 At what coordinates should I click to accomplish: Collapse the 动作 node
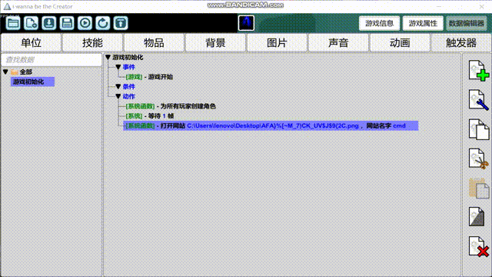(x=118, y=96)
